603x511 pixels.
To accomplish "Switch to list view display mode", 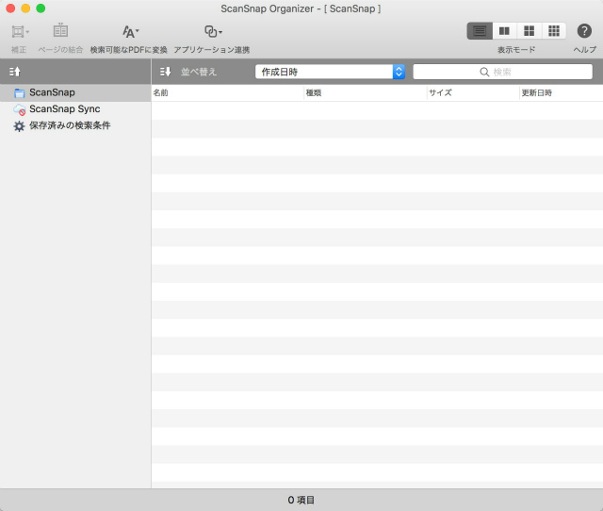I will (480, 31).
